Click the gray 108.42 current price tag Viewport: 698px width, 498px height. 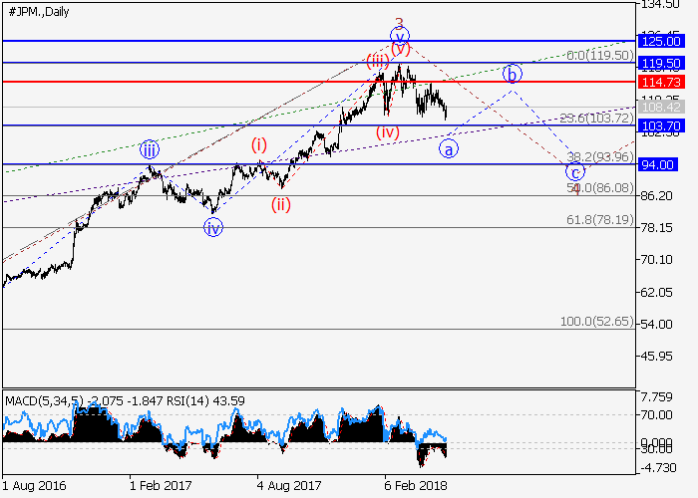click(x=658, y=106)
